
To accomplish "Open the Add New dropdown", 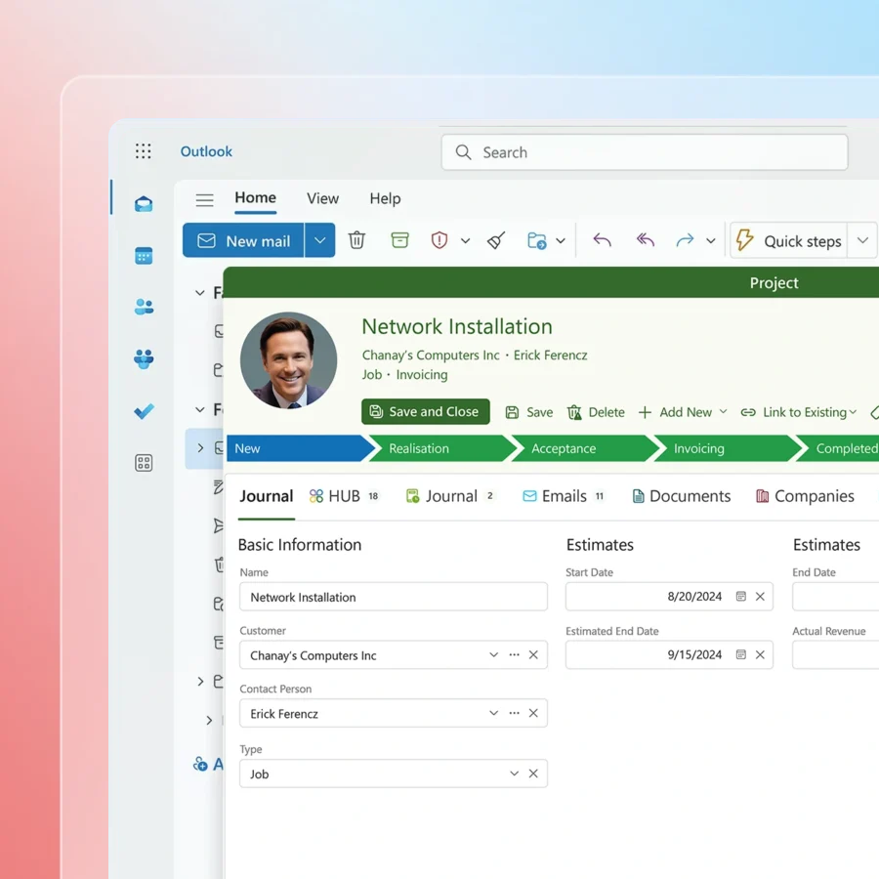I will 683,412.
